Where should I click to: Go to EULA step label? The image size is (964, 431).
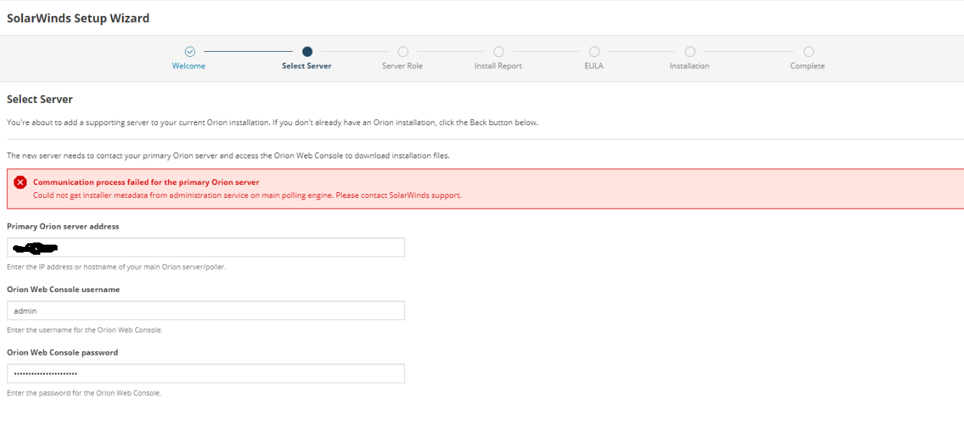[594, 66]
